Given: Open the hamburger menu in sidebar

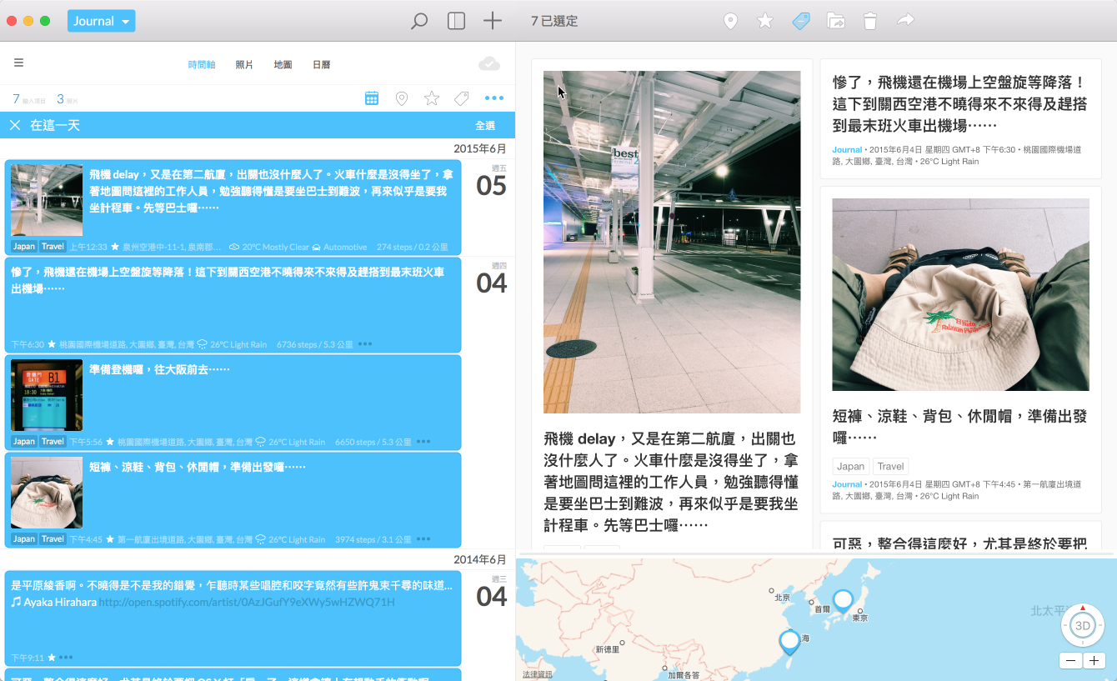Looking at the screenshot, I should [x=18, y=63].
